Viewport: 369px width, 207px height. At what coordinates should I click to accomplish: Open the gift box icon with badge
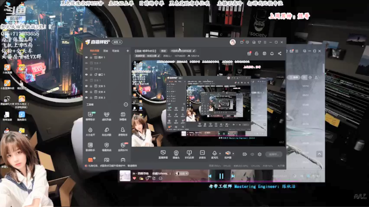tap(249, 53)
